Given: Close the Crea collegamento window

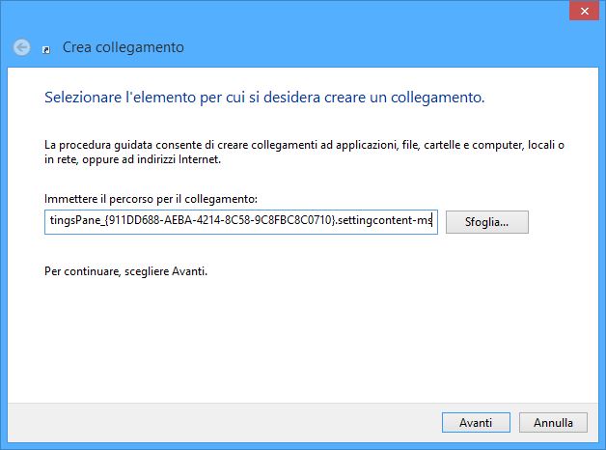Looking at the screenshot, I should click(585, 11).
